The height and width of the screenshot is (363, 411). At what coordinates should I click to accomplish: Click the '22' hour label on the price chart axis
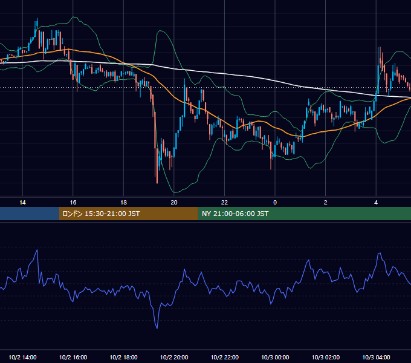[x=224, y=203]
